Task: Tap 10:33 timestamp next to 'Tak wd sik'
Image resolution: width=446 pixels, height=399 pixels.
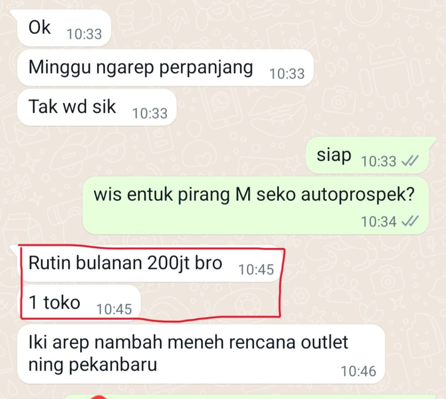Action: coord(150,114)
